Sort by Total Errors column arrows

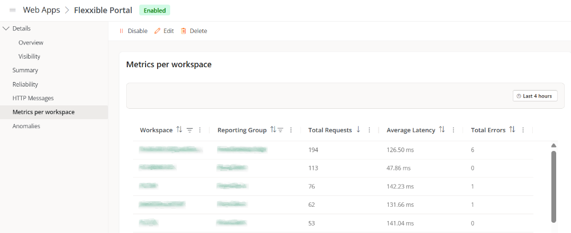pos(512,130)
